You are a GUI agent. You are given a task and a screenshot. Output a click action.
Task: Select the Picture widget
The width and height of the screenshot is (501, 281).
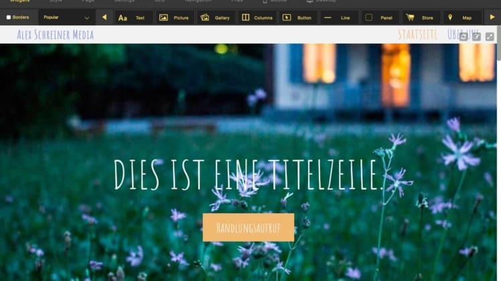click(x=174, y=18)
